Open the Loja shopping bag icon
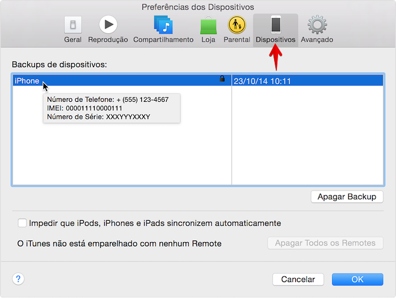Screen dimensions: 396x298 pyautogui.click(x=209, y=25)
